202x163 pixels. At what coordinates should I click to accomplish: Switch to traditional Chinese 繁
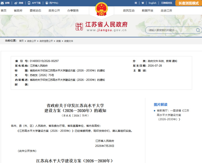pos(143,3)
